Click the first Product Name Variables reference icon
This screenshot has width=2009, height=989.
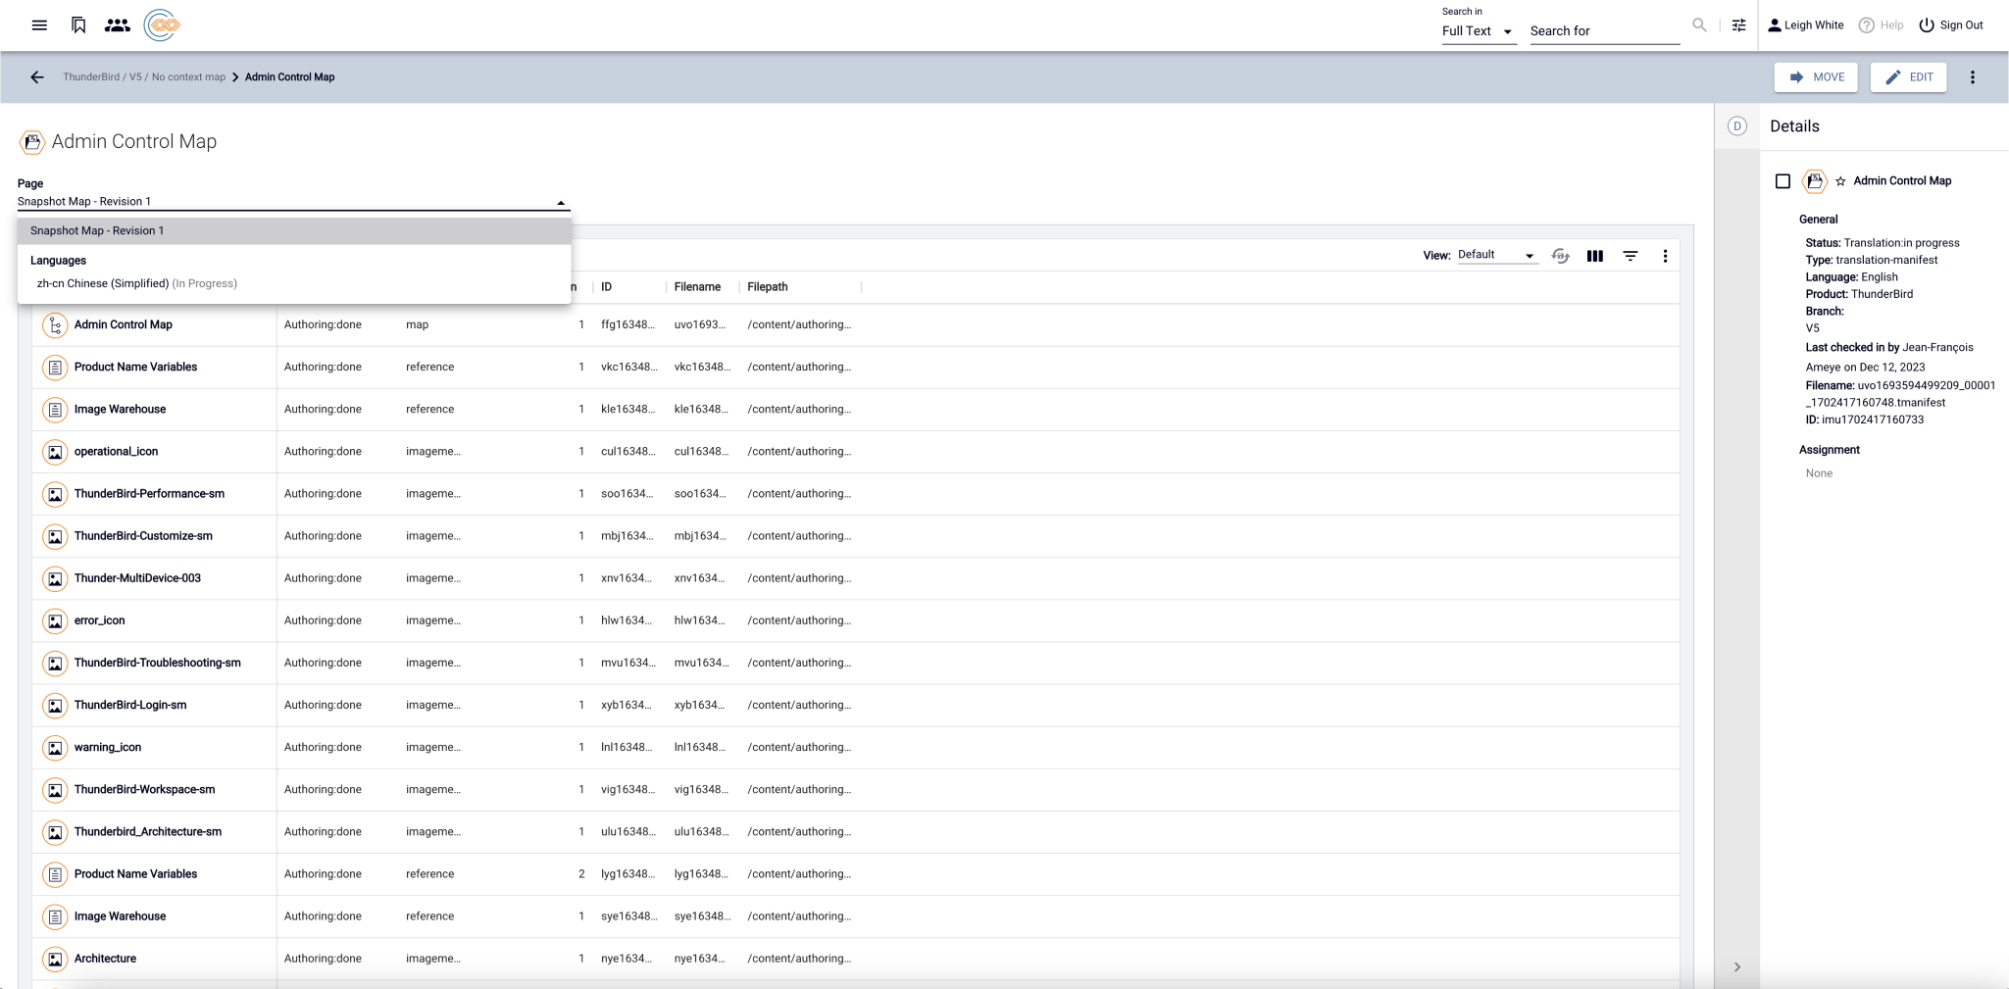point(55,368)
